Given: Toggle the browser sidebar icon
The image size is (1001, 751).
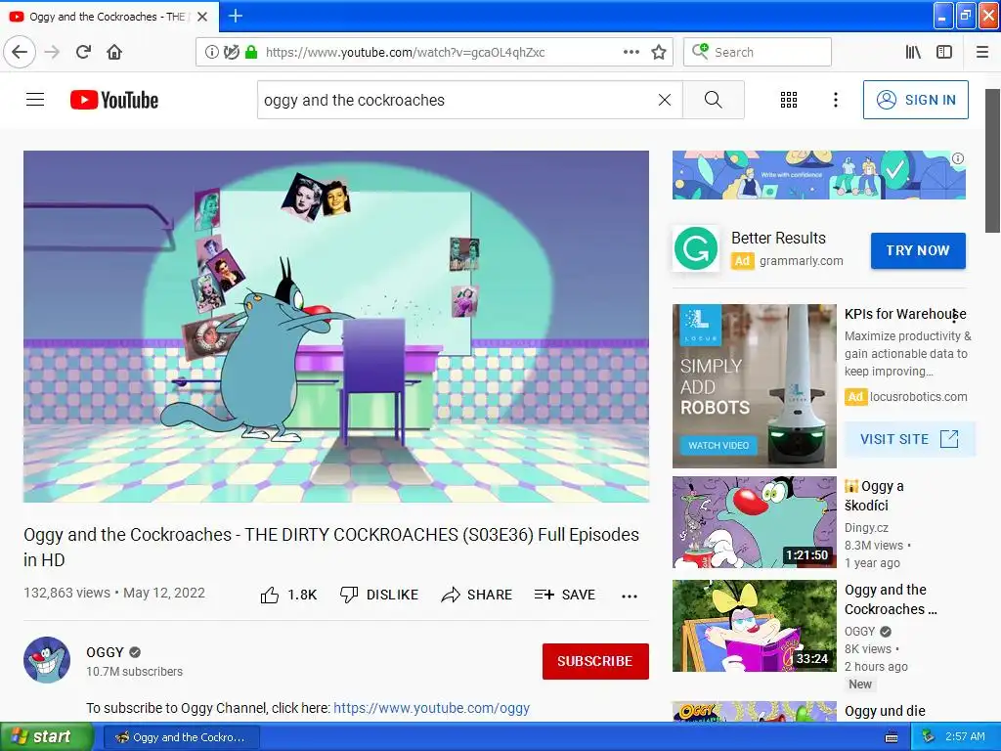Looking at the screenshot, I should (944, 52).
